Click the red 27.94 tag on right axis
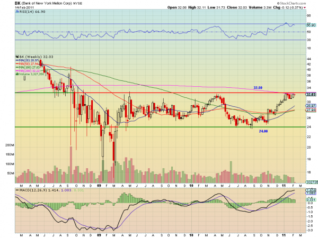 pyautogui.click(x=311, y=110)
